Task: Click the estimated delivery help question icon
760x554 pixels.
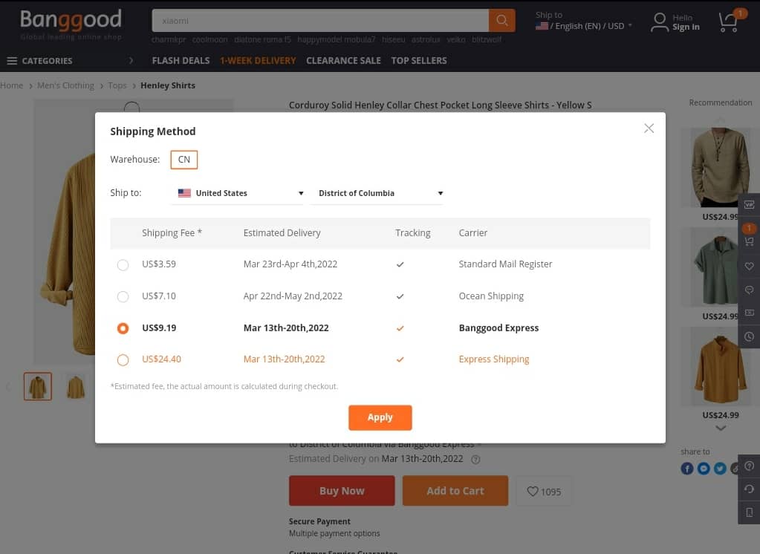Action: pyautogui.click(x=475, y=460)
